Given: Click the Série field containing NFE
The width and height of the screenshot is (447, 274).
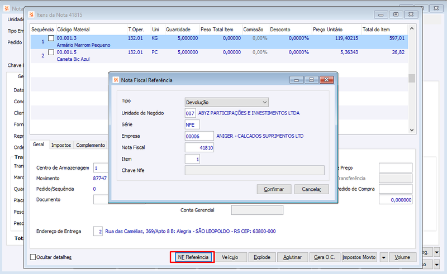Looking at the screenshot, I should 192,125.
